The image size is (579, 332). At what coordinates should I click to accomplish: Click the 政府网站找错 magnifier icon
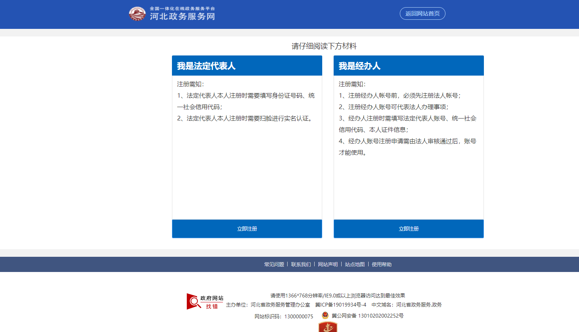click(x=194, y=302)
